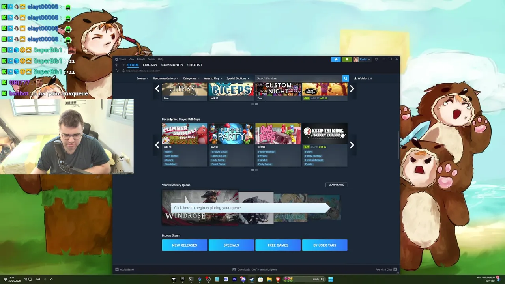Click the Windows Start button

pos(331,279)
